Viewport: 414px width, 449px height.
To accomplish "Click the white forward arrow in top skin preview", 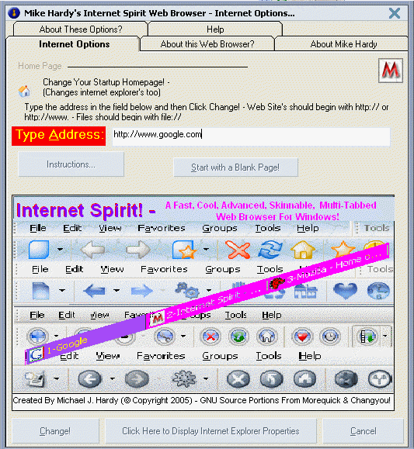I will (138, 250).
